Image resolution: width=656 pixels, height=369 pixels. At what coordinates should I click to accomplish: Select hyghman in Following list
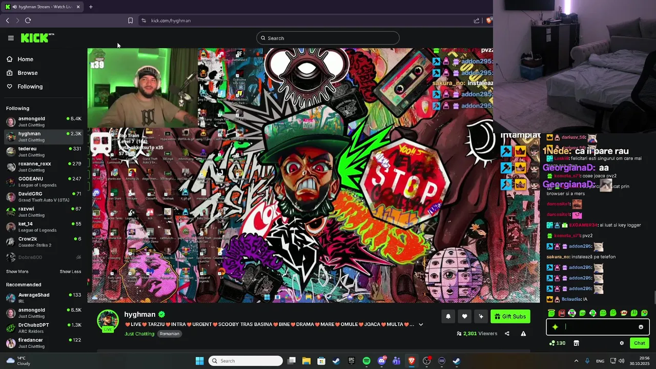tap(44, 136)
